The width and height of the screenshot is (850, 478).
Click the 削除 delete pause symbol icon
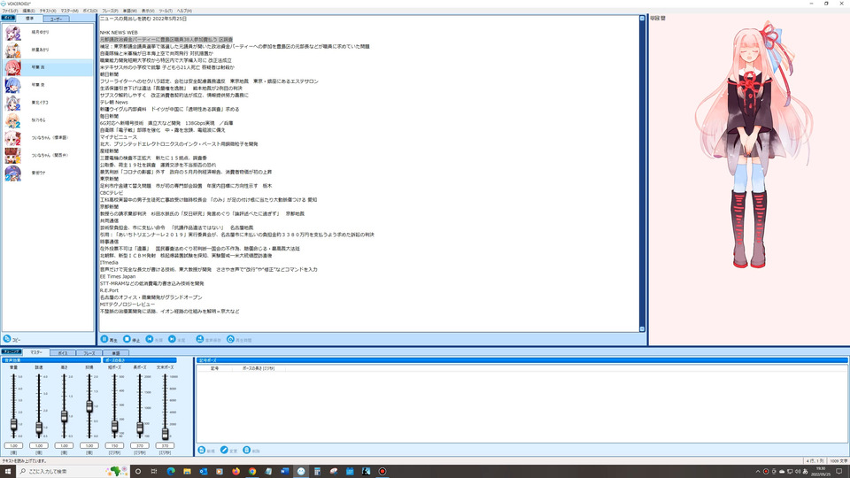click(x=247, y=451)
